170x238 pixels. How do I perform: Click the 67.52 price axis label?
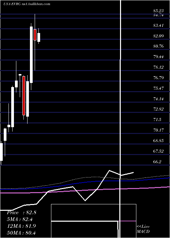(158, 151)
